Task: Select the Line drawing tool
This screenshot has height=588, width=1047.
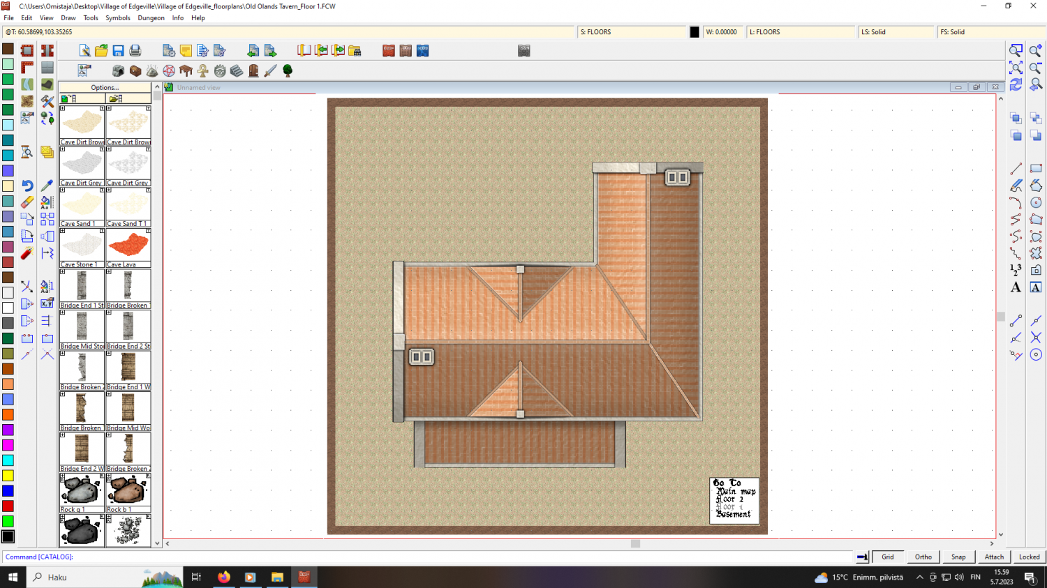Action: pyautogui.click(x=1016, y=169)
